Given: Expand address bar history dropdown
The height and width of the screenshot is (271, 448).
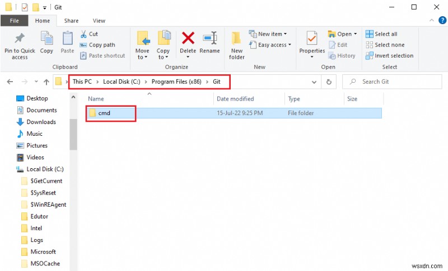Looking at the screenshot, I should pyautogui.click(x=314, y=82).
